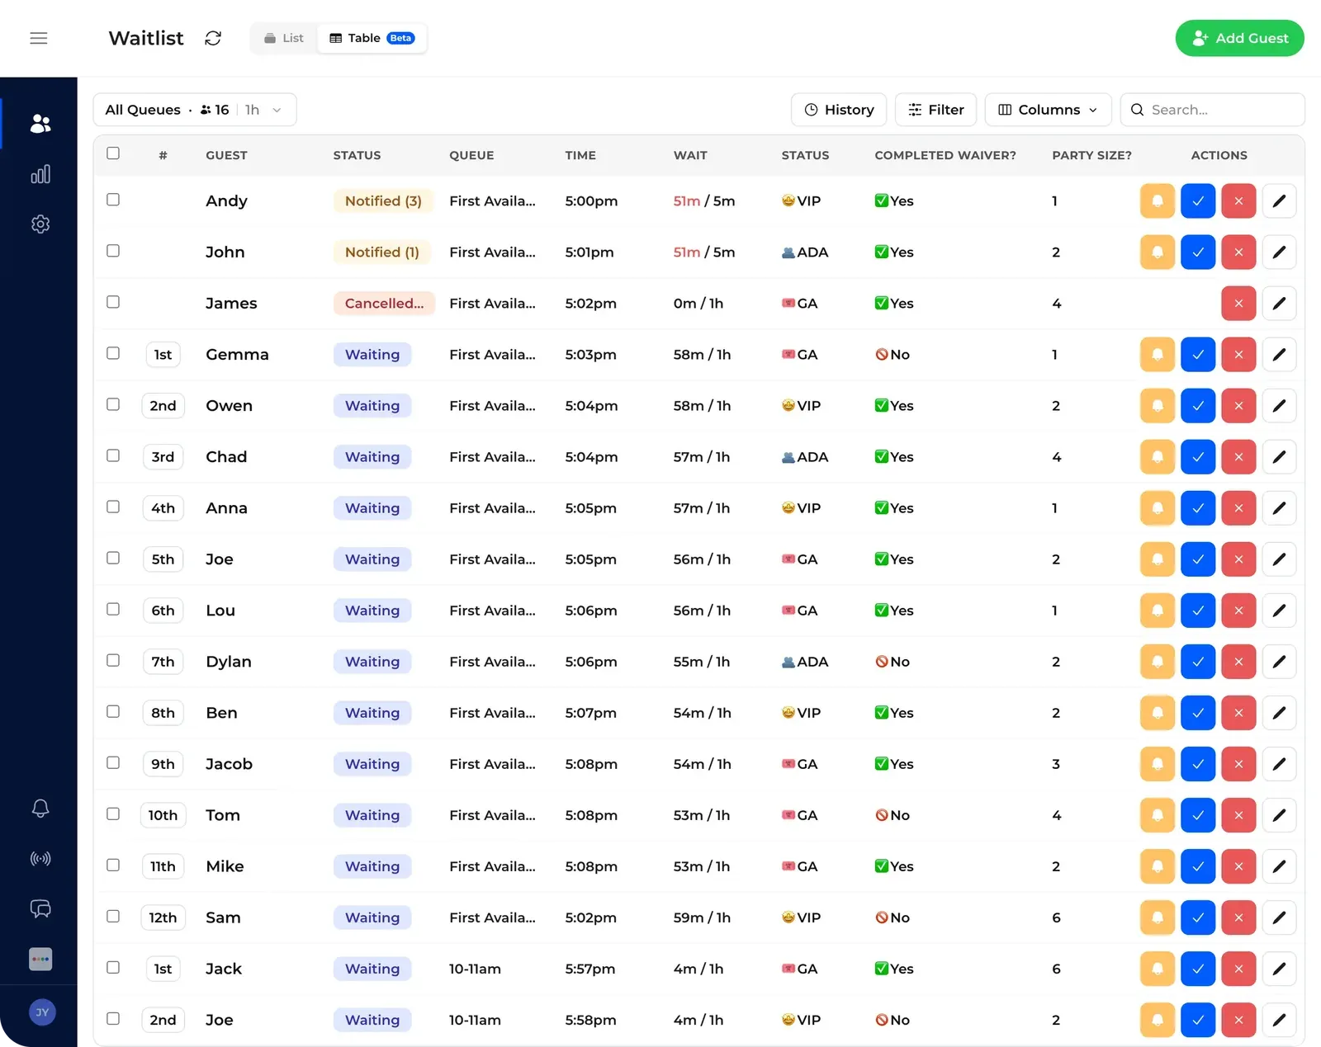This screenshot has width=1321, height=1047.
Task: Check in Ben with blue checkmark
Action: point(1198,713)
